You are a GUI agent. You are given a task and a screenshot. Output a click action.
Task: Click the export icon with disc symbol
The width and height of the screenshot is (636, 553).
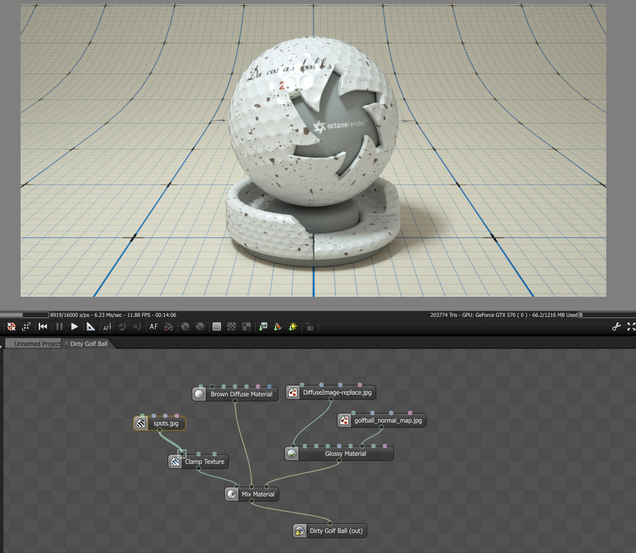pyautogui.click(x=278, y=327)
